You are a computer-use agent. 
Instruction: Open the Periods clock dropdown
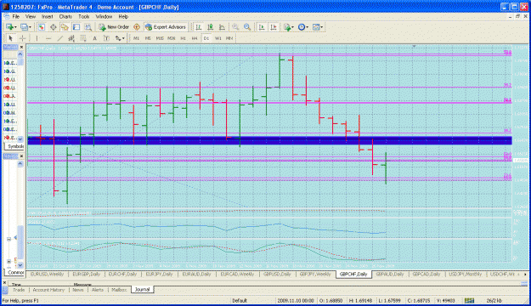click(x=302, y=26)
